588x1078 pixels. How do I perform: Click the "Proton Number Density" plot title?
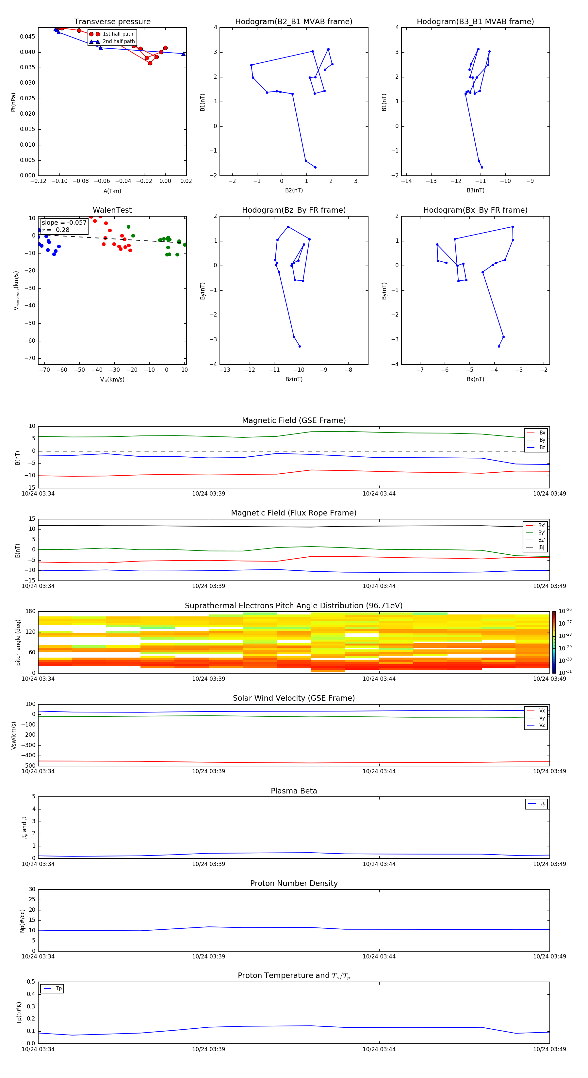[x=294, y=883]
